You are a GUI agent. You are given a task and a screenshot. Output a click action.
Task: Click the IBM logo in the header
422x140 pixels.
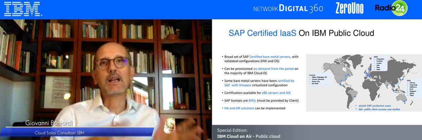point(23,9)
